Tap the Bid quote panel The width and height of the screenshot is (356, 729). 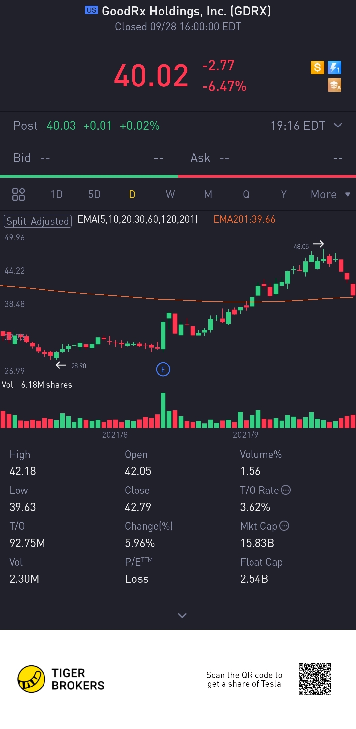click(88, 158)
